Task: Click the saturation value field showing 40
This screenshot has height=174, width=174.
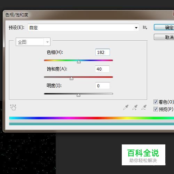Action: (102, 69)
